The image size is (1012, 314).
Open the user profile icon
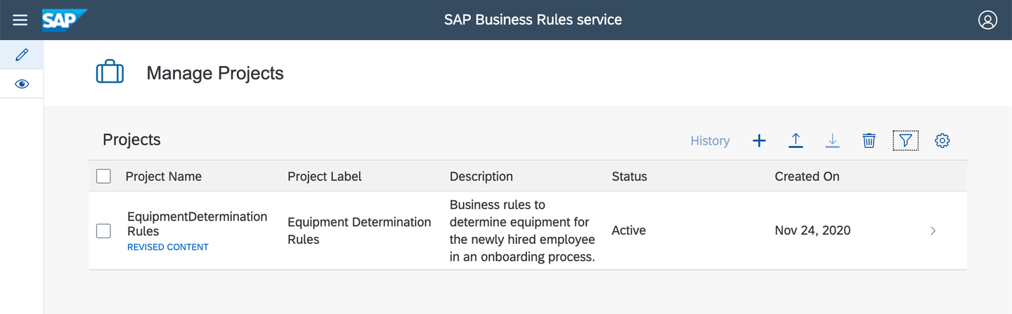pyautogui.click(x=987, y=20)
